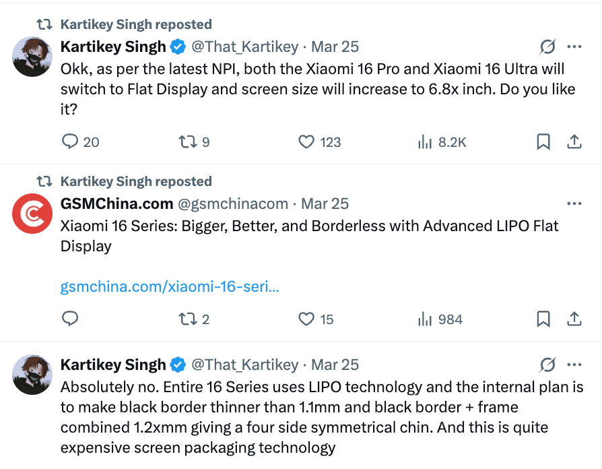Screen dimensions: 602x469
Task: Open the gsmchina.com/xiaomi-16-seri… link
Action: click(170, 286)
